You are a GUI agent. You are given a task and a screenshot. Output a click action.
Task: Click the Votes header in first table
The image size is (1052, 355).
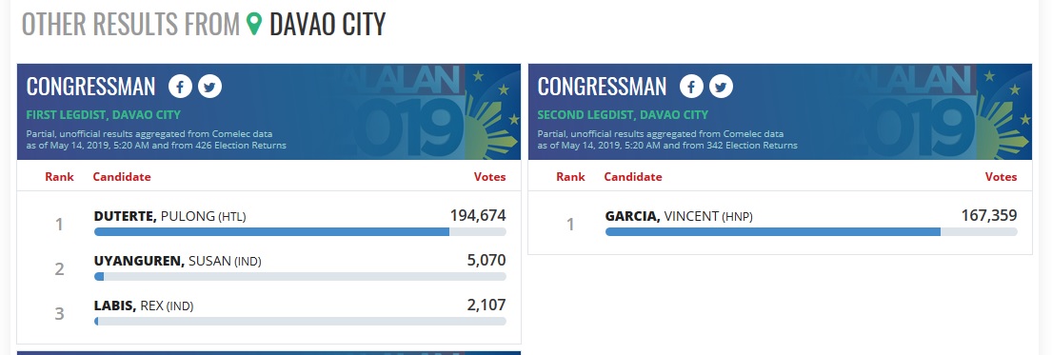[x=489, y=177]
